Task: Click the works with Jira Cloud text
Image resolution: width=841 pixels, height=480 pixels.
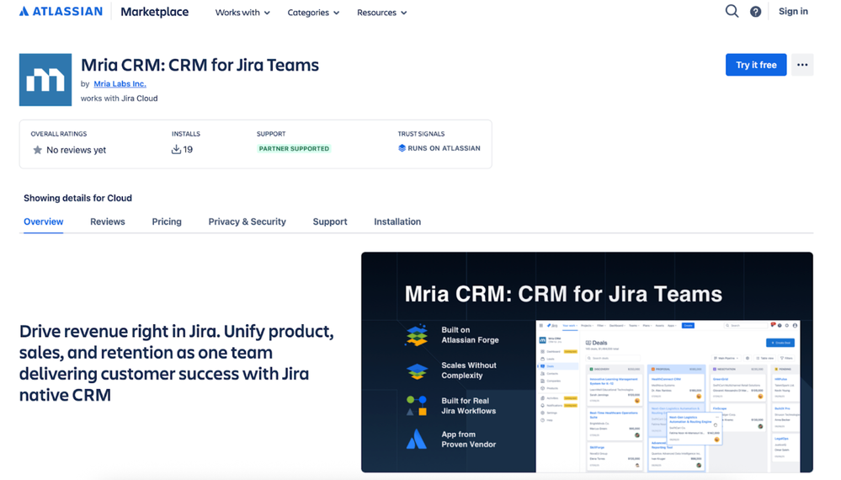Action: (x=119, y=99)
